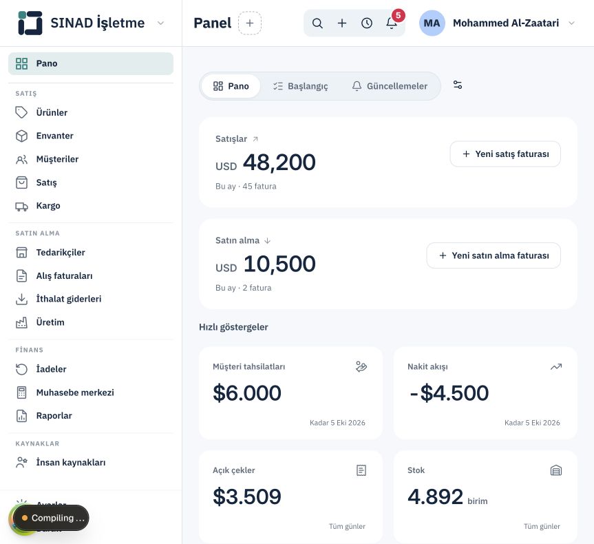
Task: Open İnsan kaynakları in the sidebar
Action: [x=91, y=463]
